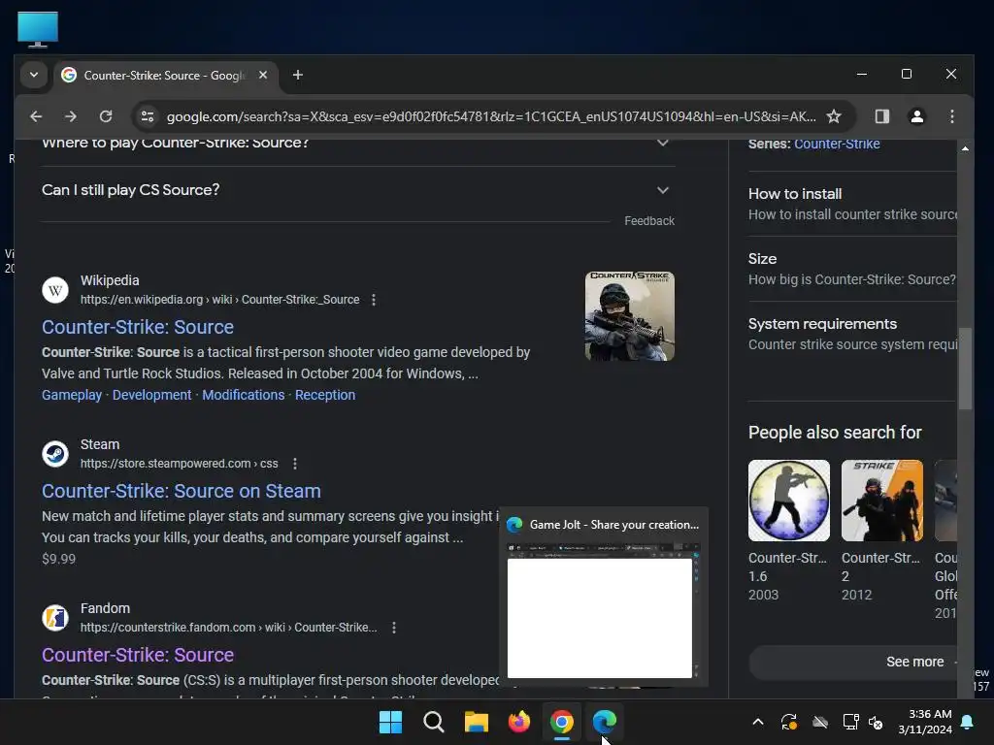Open 'Counter-Strike: Source on Steam' result
994x745 pixels.
coord(182,491)
